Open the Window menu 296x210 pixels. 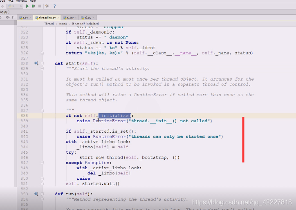[x=22, y=1]
